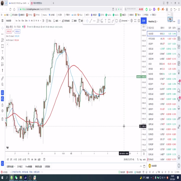Open the 指标 indicators button

tap(56, 21)
